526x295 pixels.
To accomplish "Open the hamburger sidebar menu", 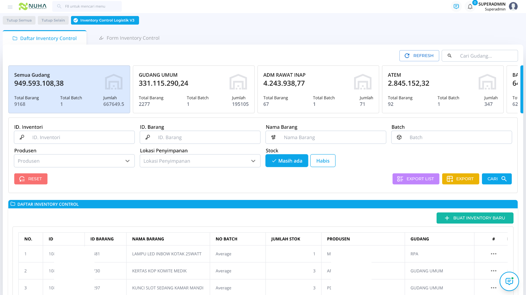I will coord(10,7).
